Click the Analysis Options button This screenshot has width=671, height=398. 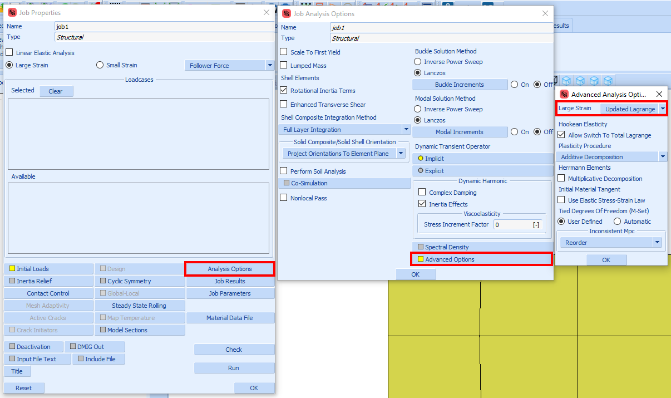230,269
